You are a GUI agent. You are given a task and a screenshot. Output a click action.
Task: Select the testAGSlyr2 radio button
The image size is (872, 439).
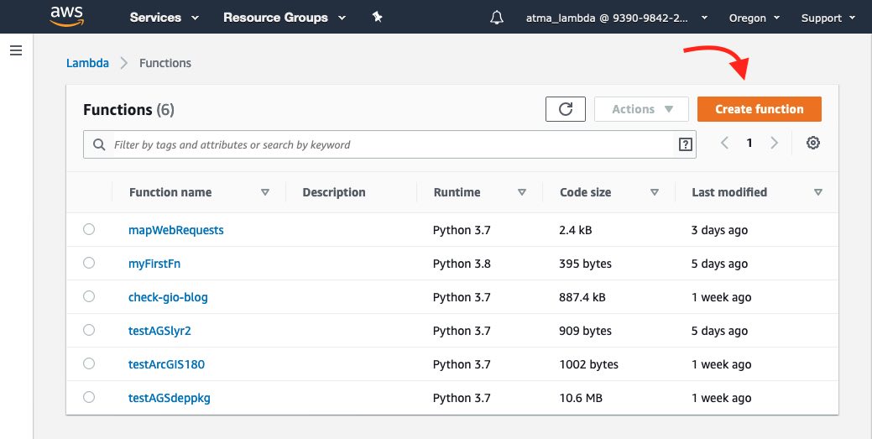click(x=89, y=330)
